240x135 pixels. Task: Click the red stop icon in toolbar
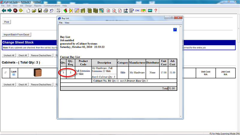click(x=15, y=10)
